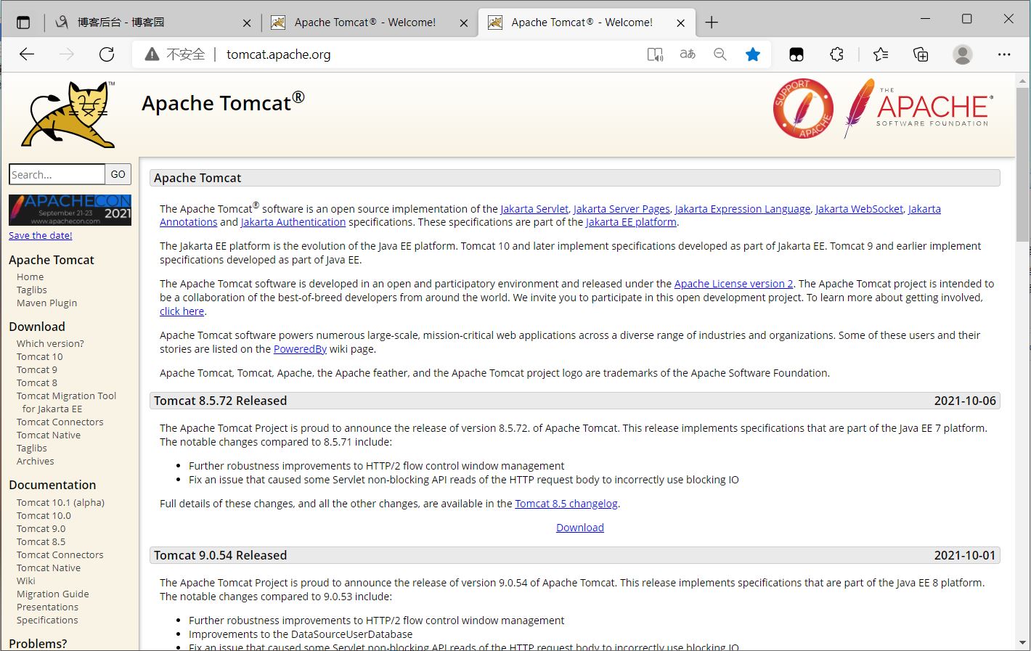Viewport: 1031px width, 651px height.
Task: Open the tab actions menu icon
Action: pos(23,22)
